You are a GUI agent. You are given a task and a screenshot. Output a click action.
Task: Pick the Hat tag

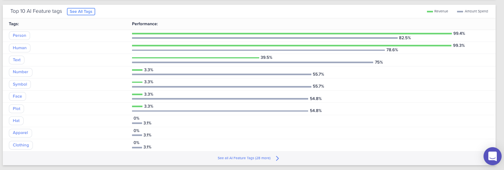pyautogui.click(x=16, y=120)
